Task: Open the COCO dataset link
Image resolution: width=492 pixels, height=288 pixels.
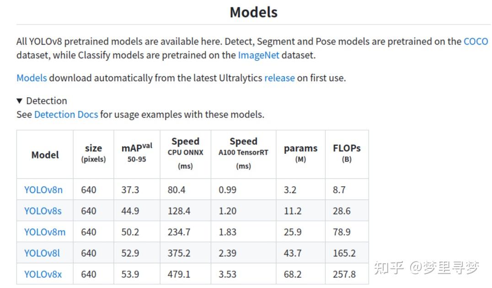Action: click(x=476, y=42)
